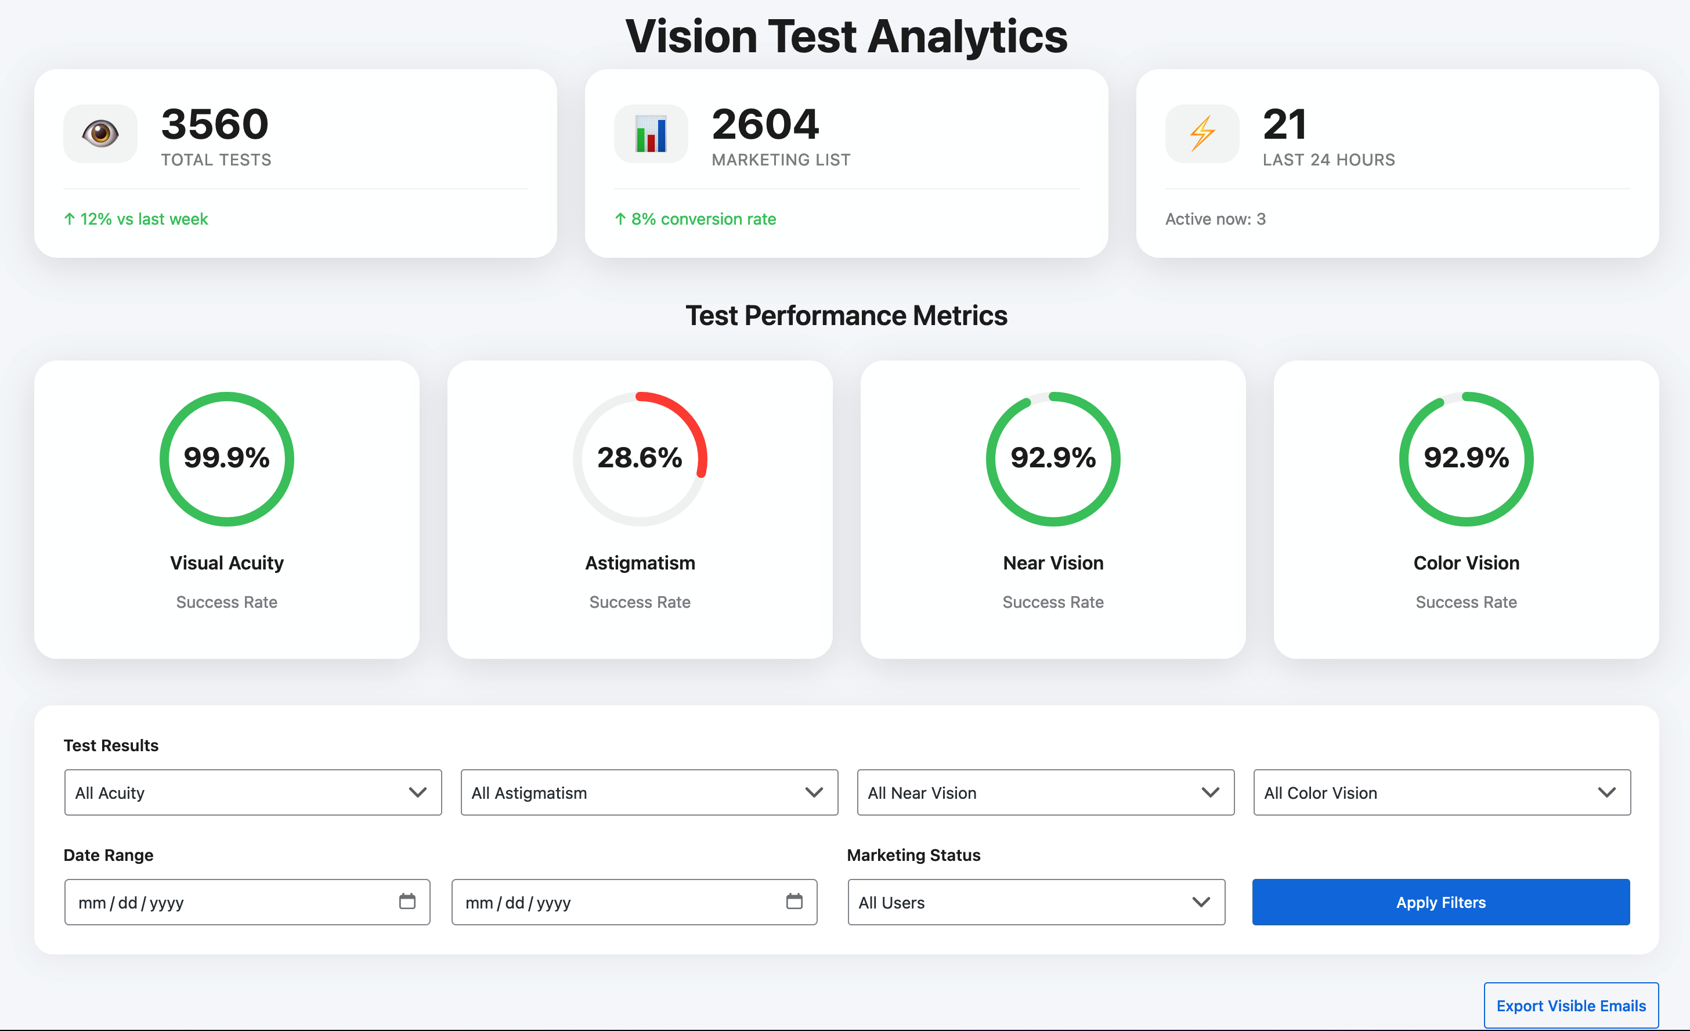Image resolution: width=1690 pixels, height=1031 pixels.
Task: Click the 12% vs last week indicator
Action: pos(136,219)
